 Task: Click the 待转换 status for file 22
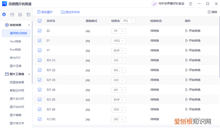tap(155, 31)
